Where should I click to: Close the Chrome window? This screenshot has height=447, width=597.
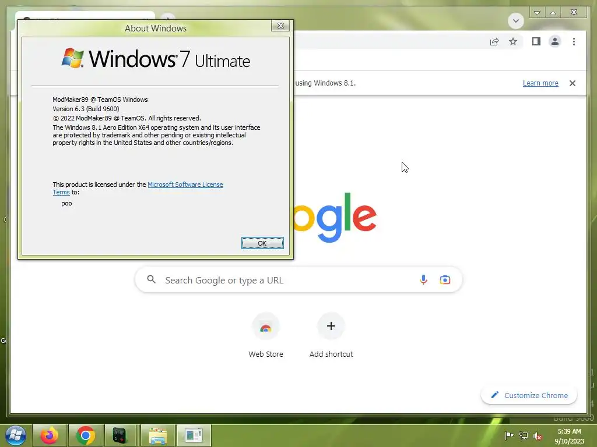574,13
